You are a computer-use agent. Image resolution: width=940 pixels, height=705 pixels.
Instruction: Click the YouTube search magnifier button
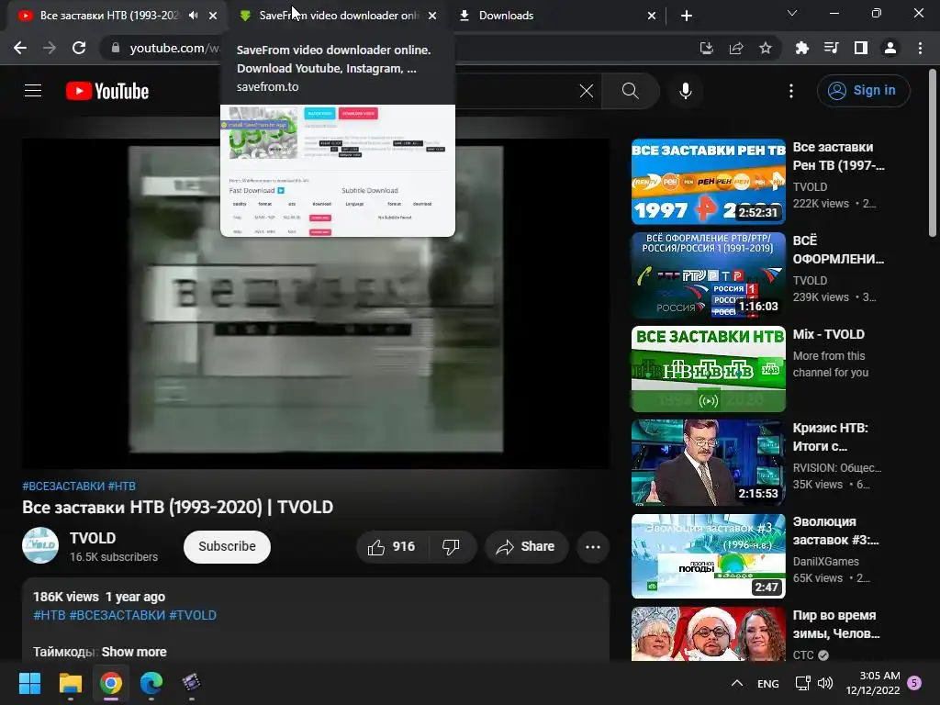(630, 91)
